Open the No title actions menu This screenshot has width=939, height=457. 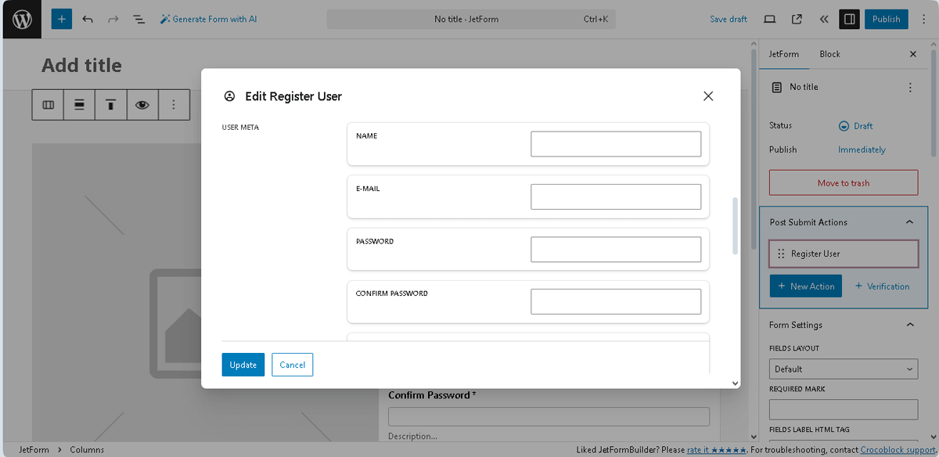pyautogui.click(x=910, y=88)
